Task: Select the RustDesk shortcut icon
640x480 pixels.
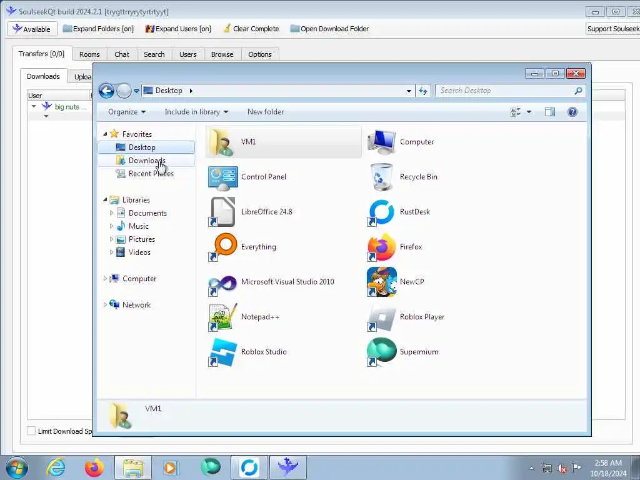Action: pyautogui.click(x=382, y=212)
